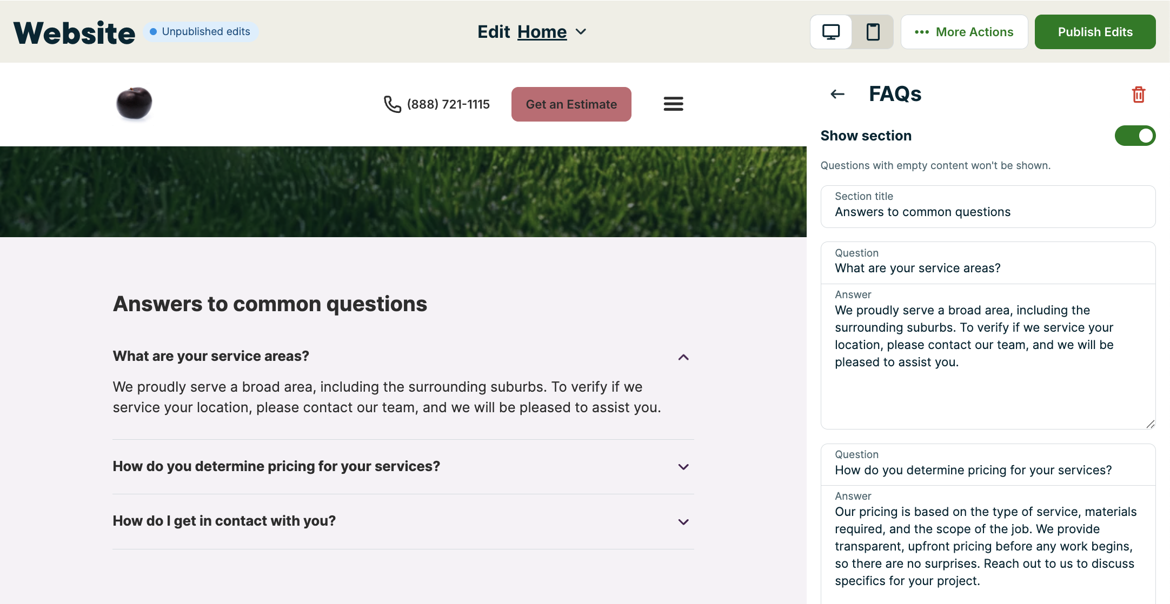This screenshot has width=1170, height=604.
Task: Click the phone number link
Action: [448, 104]
